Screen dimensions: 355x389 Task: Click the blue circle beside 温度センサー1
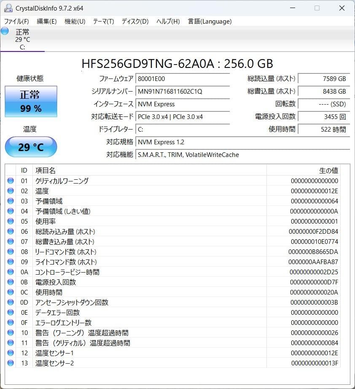pyautogui.click(x=10, y=353)
